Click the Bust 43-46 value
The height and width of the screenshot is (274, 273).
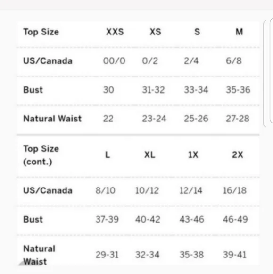192,220
